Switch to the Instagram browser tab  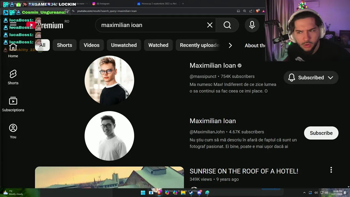[112, 4]
